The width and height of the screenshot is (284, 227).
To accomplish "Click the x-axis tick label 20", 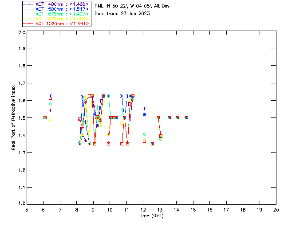I will click(276, 210).
